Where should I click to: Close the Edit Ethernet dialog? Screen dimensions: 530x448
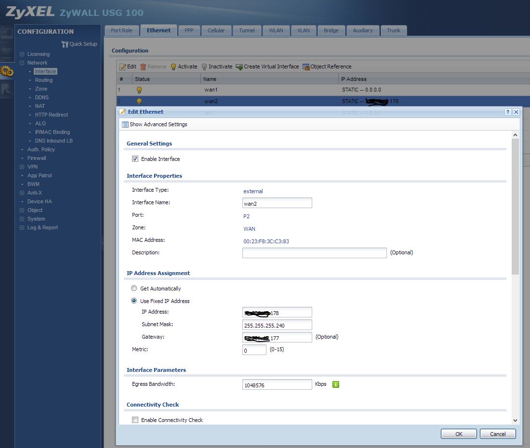tap(516, 112)
